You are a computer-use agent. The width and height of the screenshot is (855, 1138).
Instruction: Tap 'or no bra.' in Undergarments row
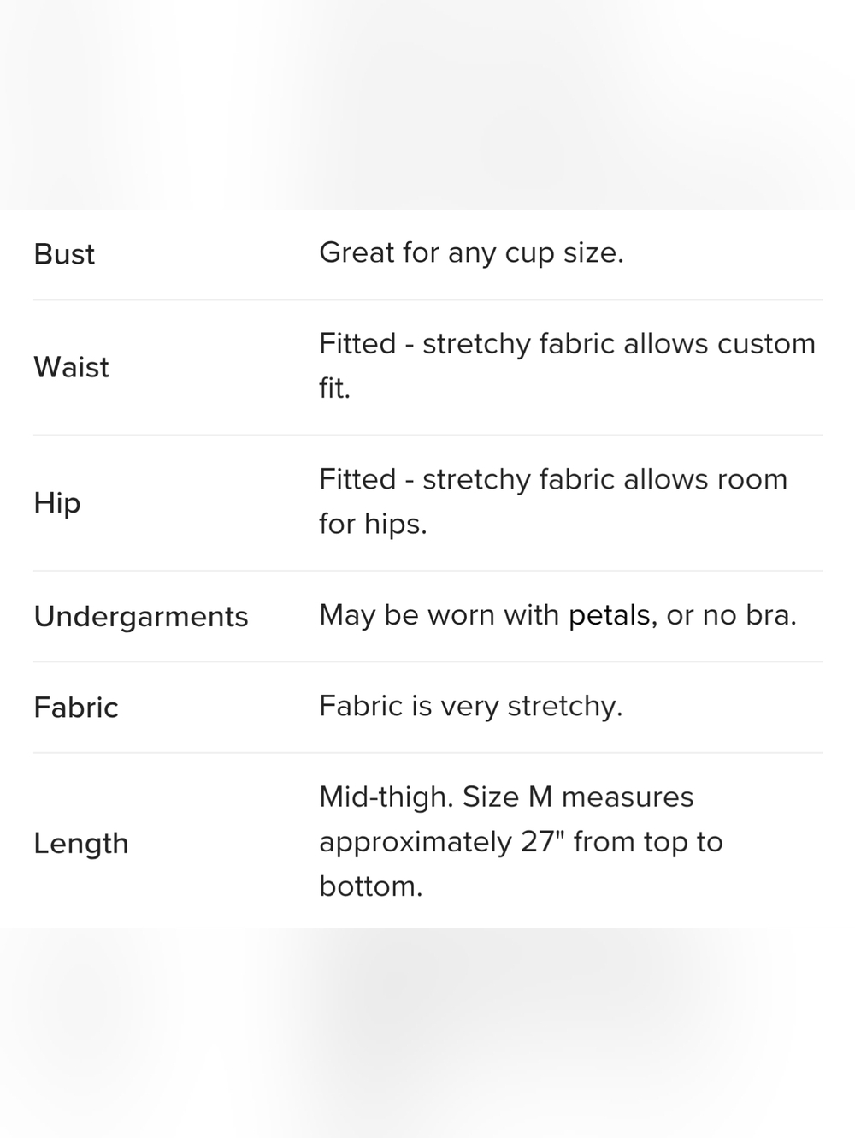click(x=731, y=615)
